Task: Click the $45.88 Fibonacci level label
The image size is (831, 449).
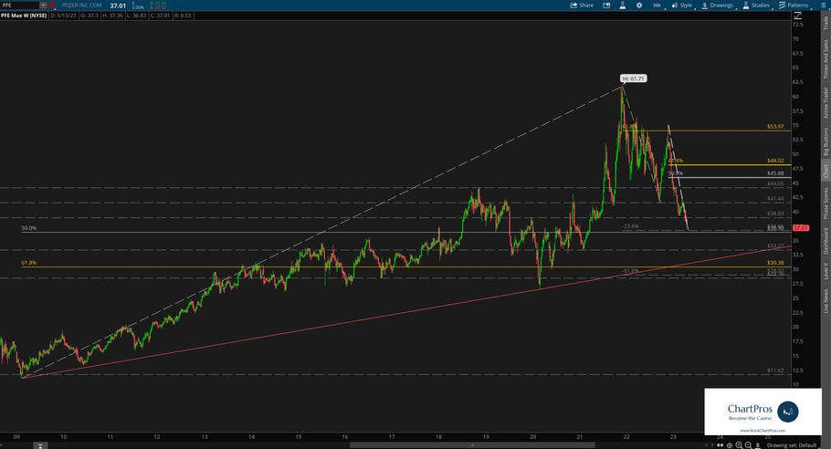Action: (x=775, y=173)
